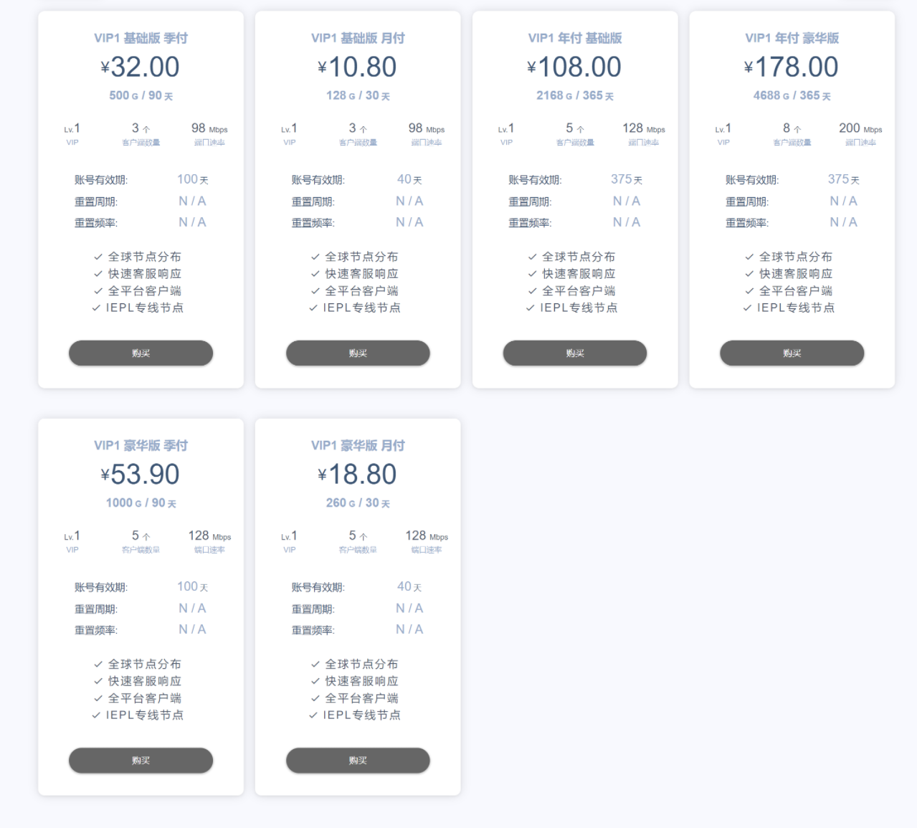Click checkmark beside 全球节点分布 in 基础版 季付
The height and width of the screenshot is (828, 917).
[98, 257]
